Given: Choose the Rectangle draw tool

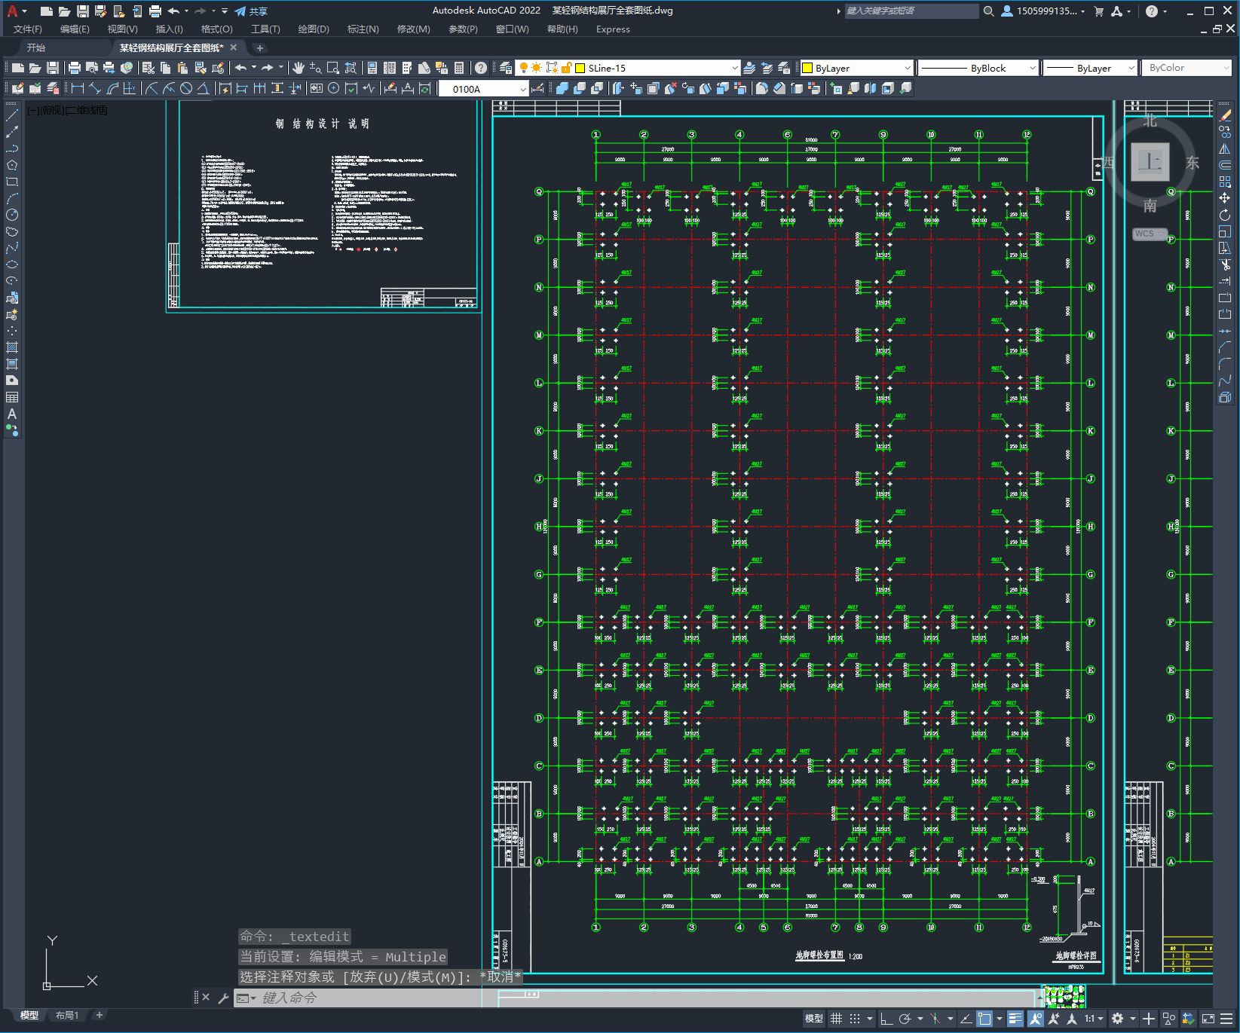Looking at the screenshot, I should [x=12, y=182].
